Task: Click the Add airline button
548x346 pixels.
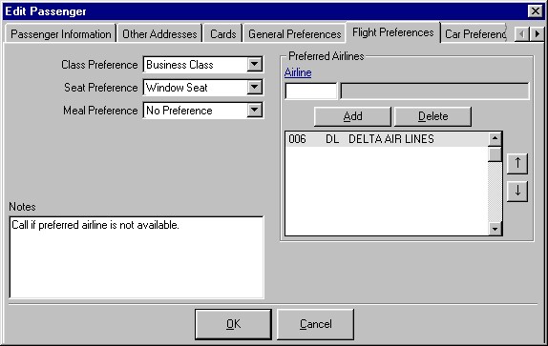Action: click(x=352, y=116)
